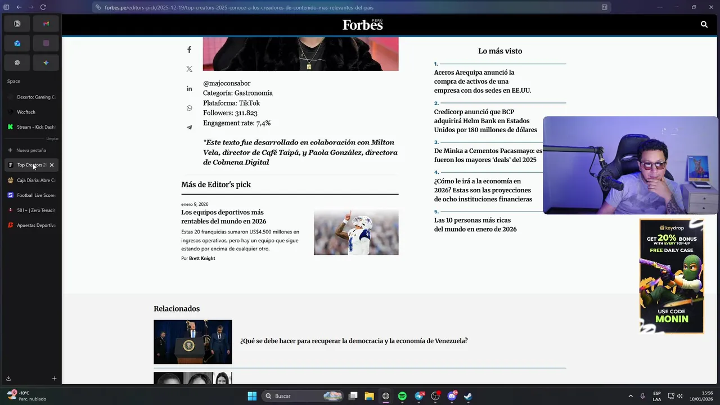The image size is (720, 405).
Task: Open a Nueva pestaña
Action: click(31, 150)
